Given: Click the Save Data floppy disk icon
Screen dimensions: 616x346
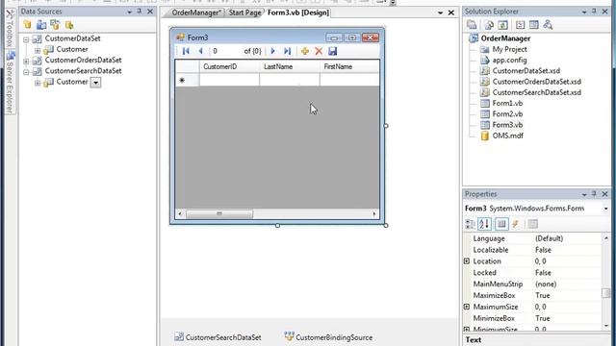Looking at the screenshot, I should tap(332, 51).
